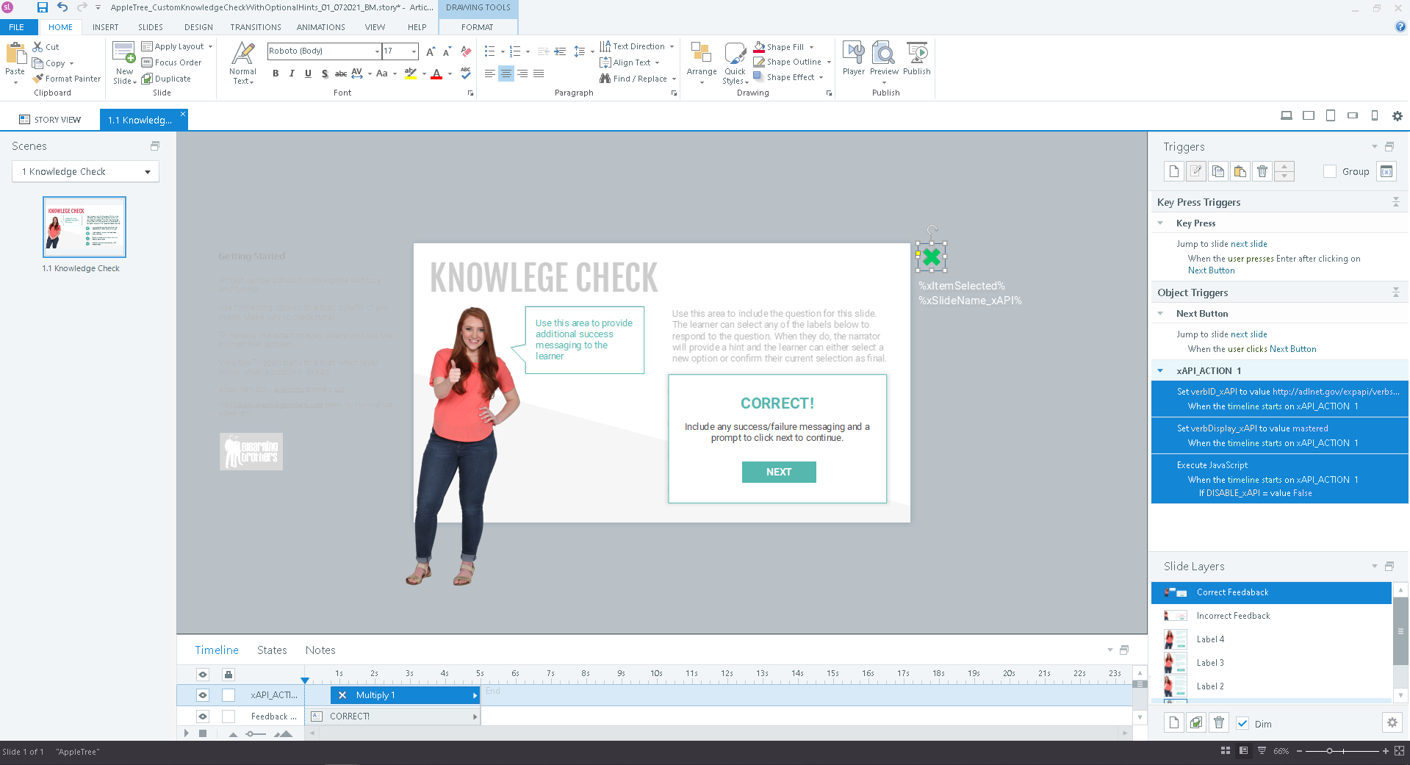Enable the Group checkbox in Triggers
This screenshot has width=1410, height=765.
tap(1329, 171)
